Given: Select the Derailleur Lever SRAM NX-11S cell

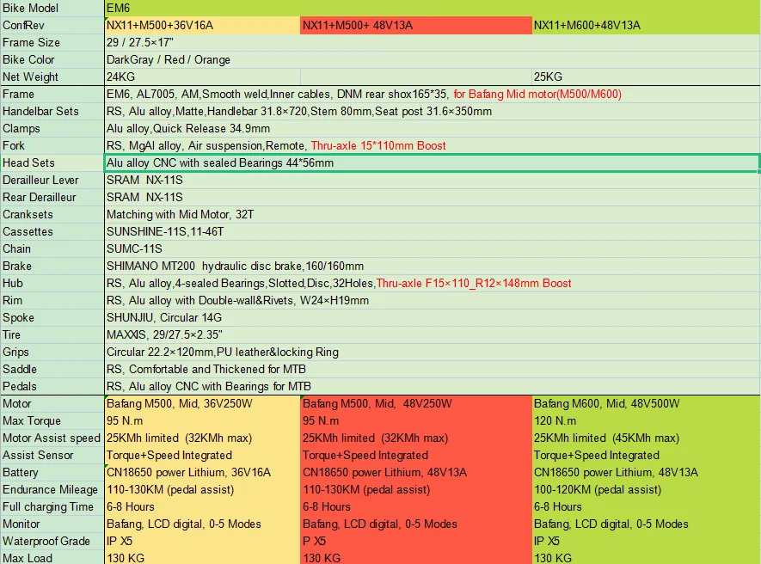Looking at the screenshot, I should tap(433, 180).
